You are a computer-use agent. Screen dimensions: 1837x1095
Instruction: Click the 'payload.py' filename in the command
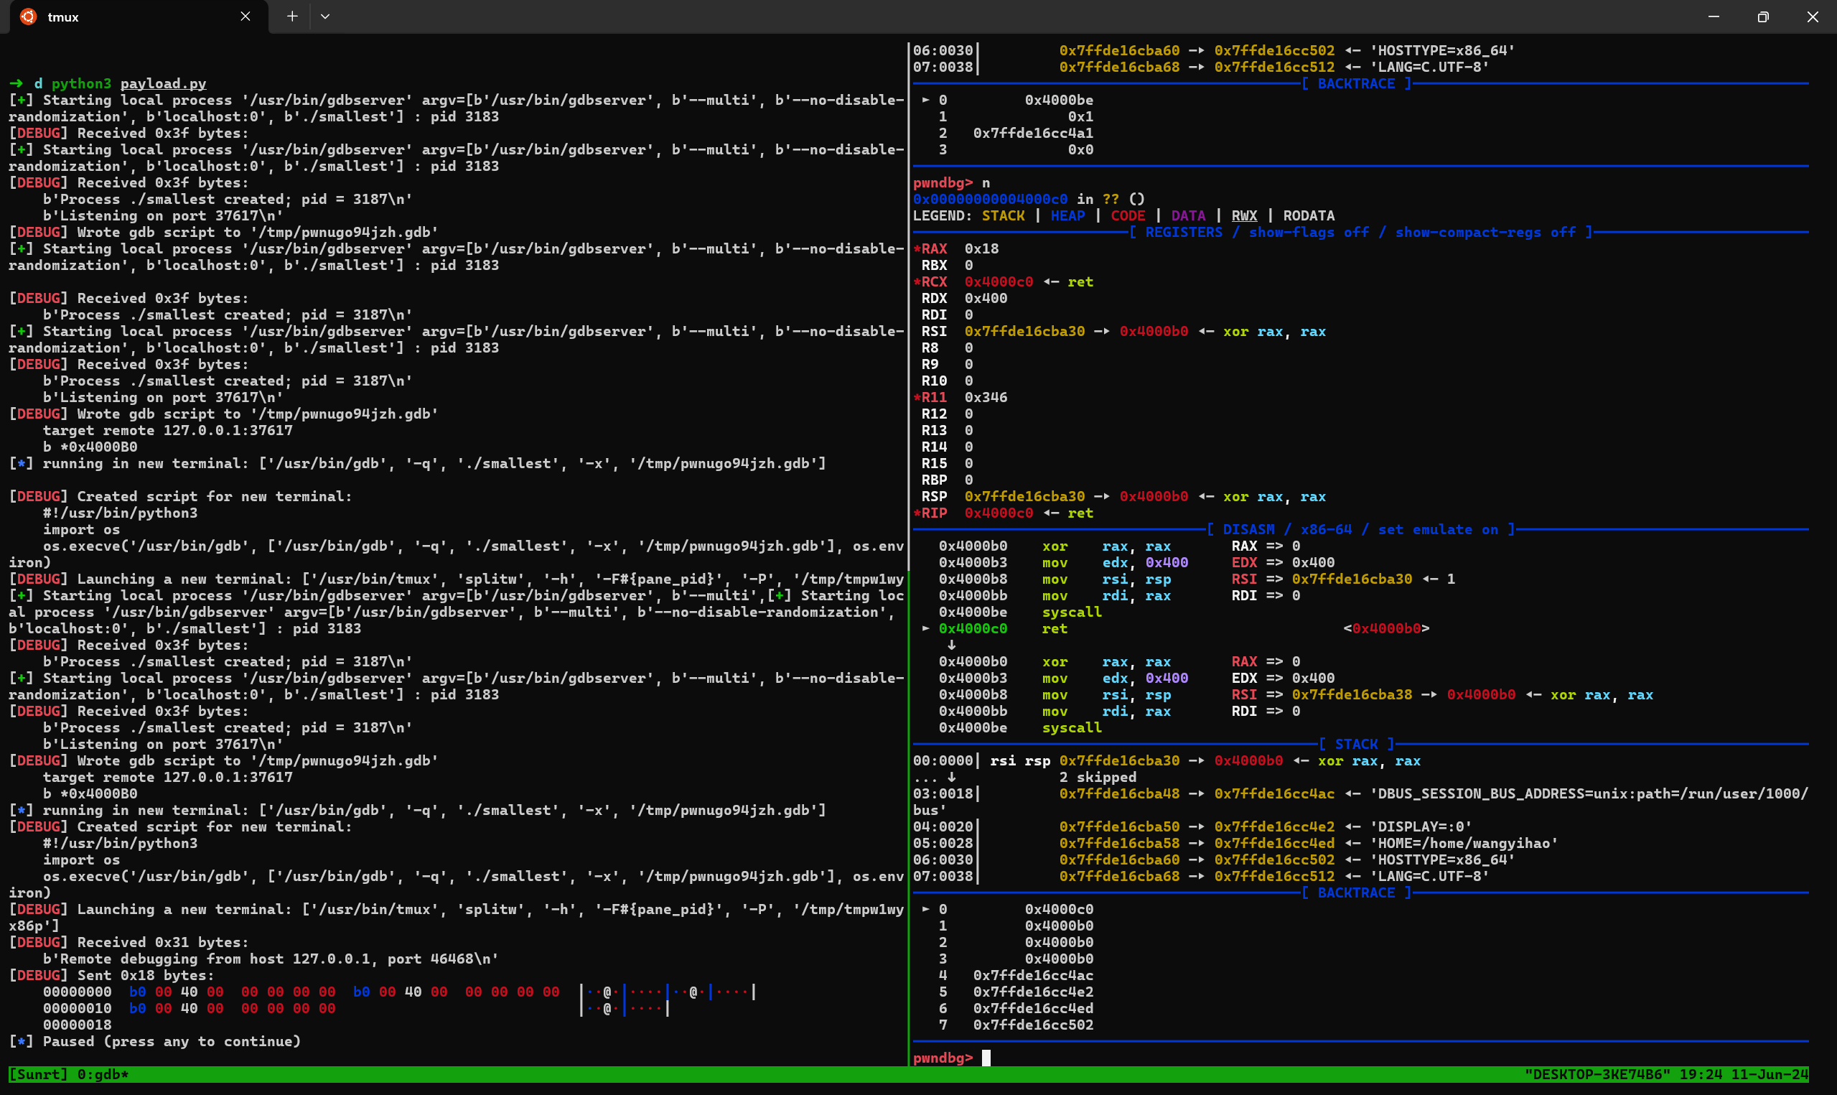coord(163,83)
